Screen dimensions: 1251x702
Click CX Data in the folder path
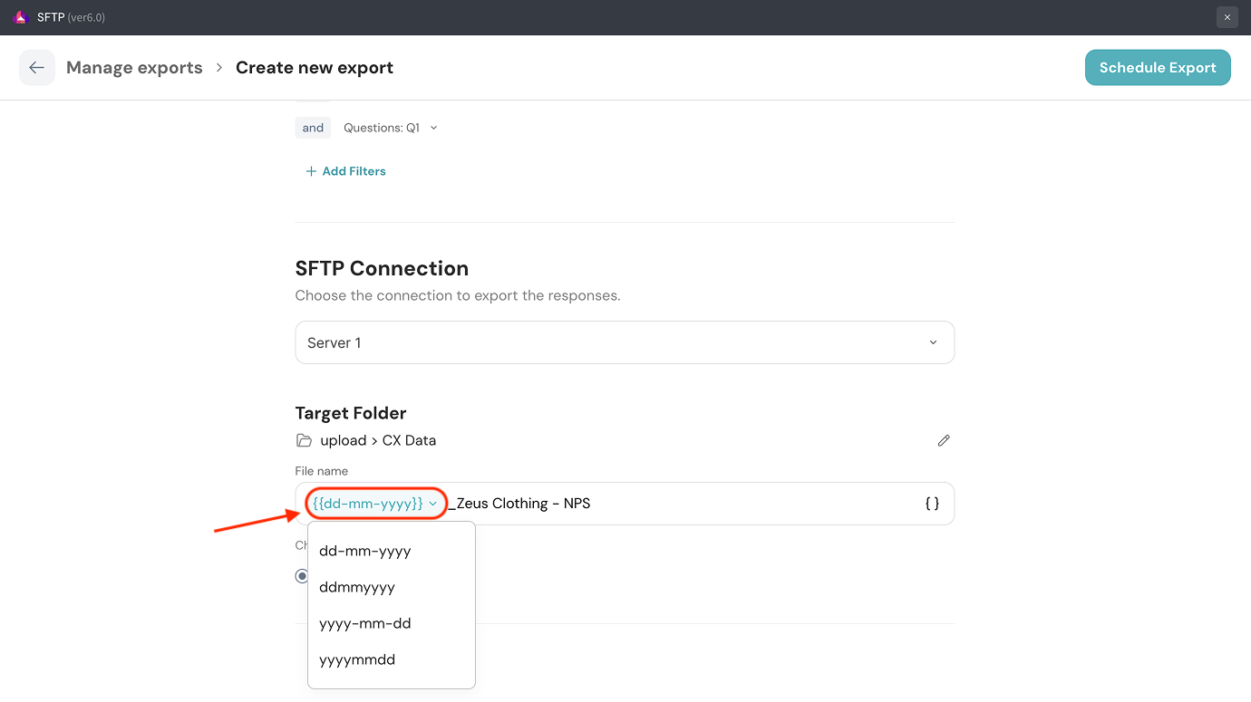409,441
